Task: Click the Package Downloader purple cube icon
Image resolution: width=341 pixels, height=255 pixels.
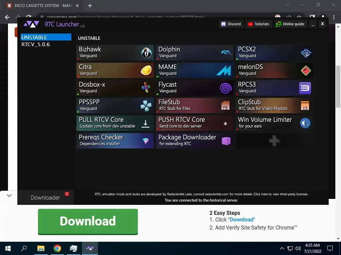Action: tap(226, 141)
